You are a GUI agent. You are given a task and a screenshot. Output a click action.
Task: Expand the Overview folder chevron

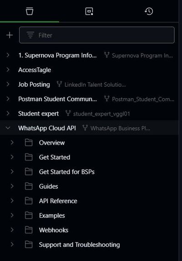12,142
